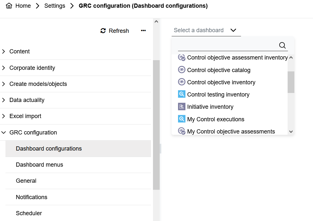Image resolution: width=313 pixels, height=221 pixels.
Task: Collapse the GRC configuration section
Action: click(4, 132)
